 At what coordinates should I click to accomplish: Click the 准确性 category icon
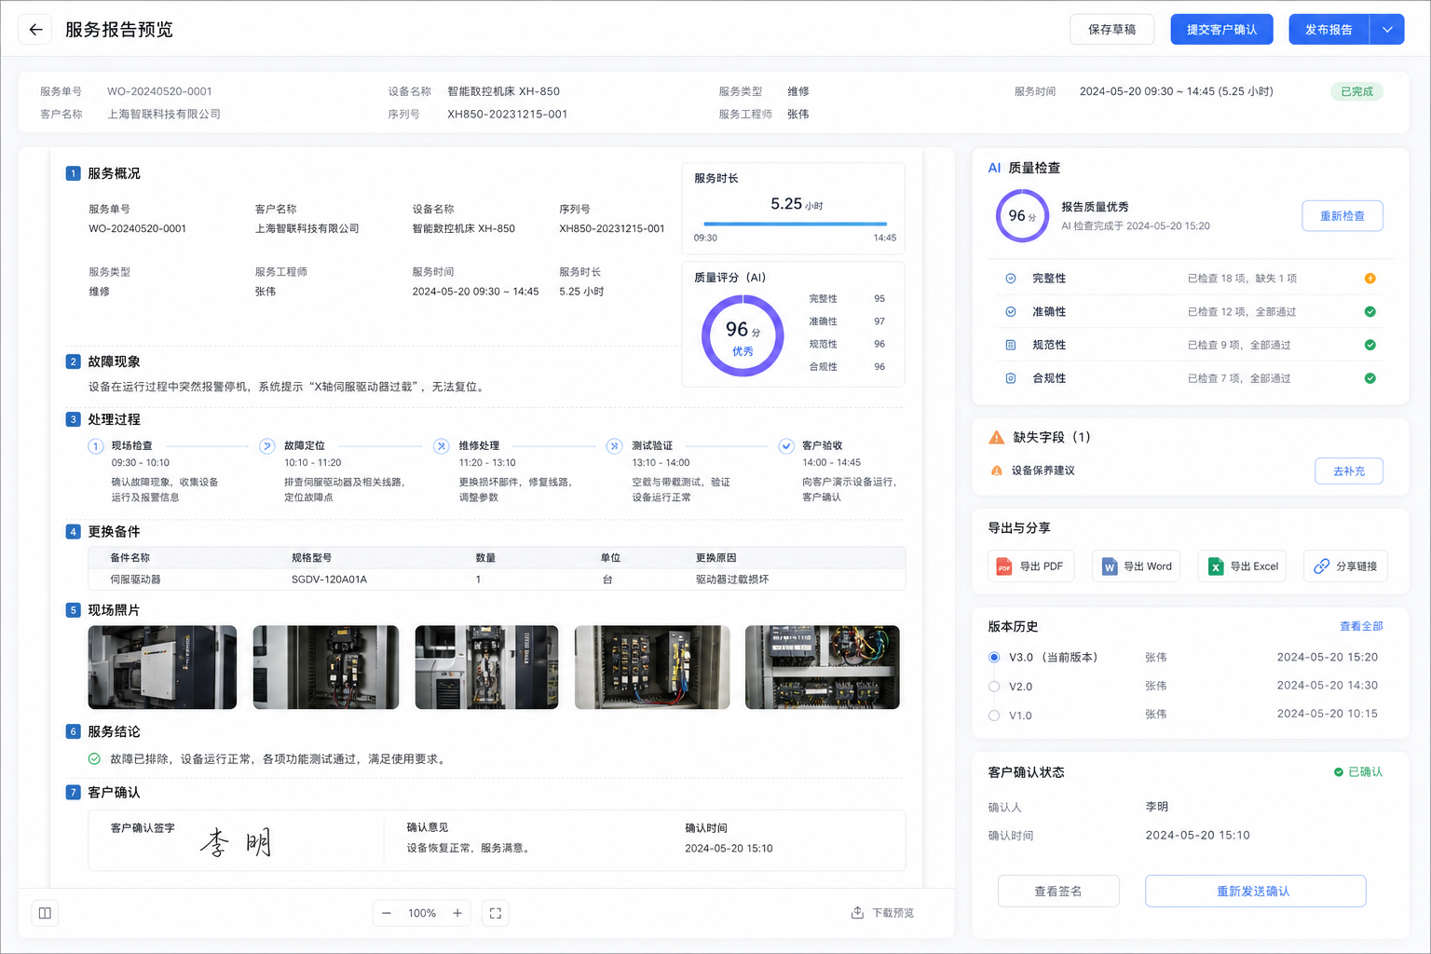[x=1011, y=312]
